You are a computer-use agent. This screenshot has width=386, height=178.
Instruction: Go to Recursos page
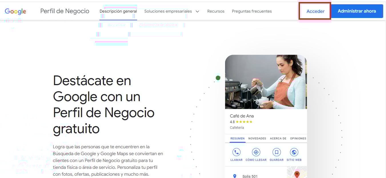216,11
